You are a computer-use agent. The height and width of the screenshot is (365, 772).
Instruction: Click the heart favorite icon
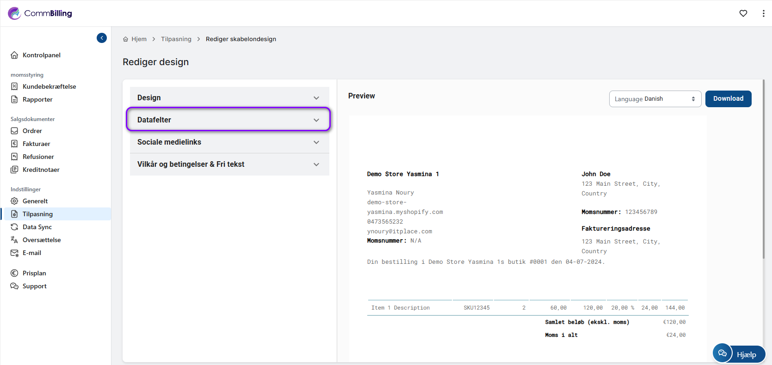(743, 13)
